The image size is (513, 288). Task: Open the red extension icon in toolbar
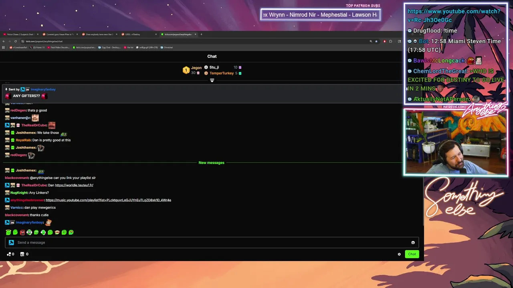[385, 41]
